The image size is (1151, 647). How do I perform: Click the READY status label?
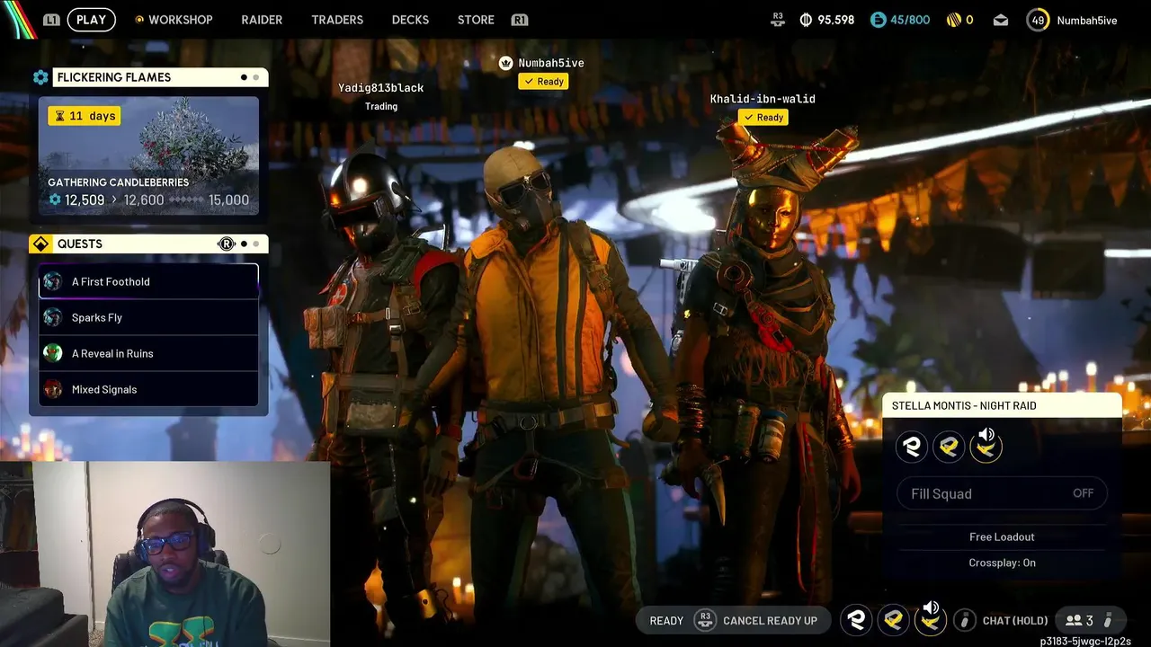coord(666,621)
